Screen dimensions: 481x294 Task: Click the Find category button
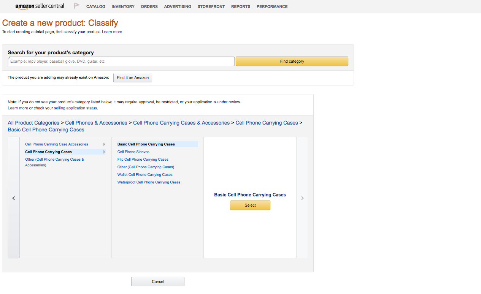click(x=292, y=61)
